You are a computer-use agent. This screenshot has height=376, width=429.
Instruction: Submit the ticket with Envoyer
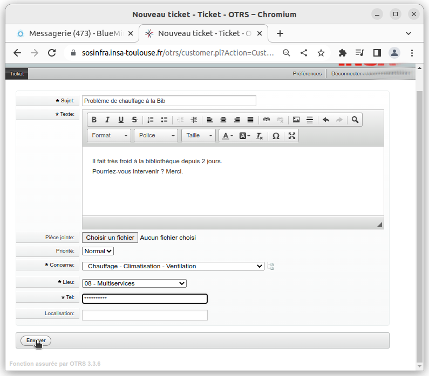tap(36, 340)
